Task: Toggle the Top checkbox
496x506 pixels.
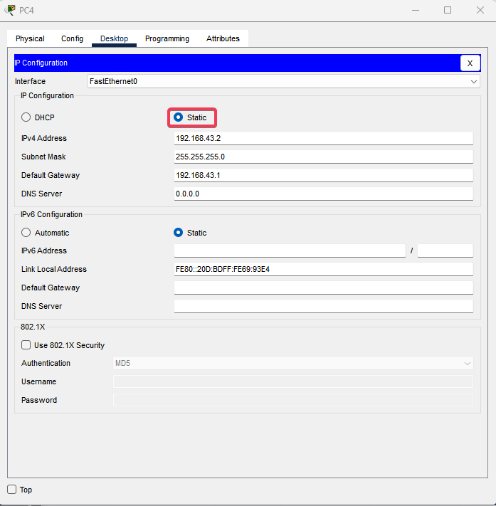Action: coord(12,490)
